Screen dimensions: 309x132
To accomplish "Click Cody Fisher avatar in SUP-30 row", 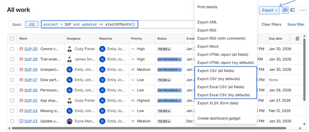I will (69, 49).
